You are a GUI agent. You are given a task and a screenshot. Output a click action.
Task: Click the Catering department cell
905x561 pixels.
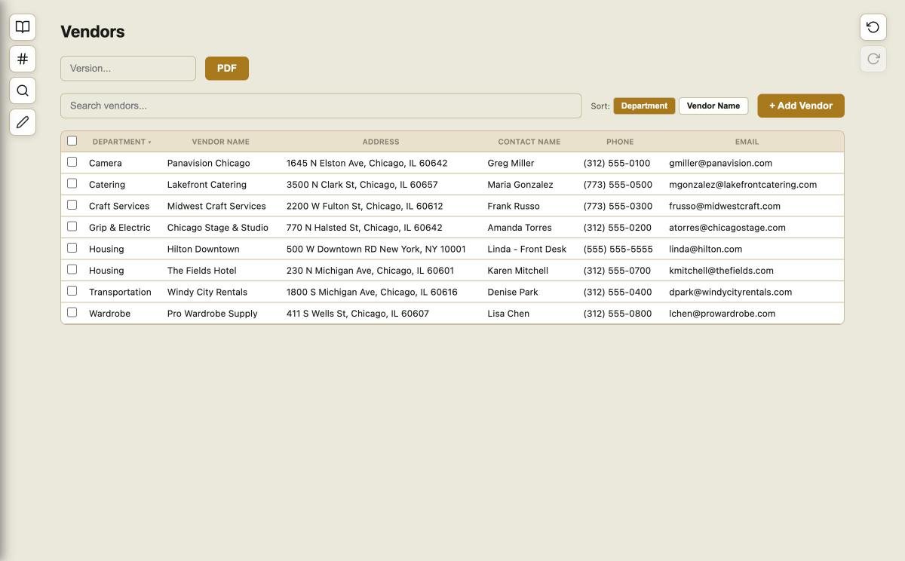point(107,185)
